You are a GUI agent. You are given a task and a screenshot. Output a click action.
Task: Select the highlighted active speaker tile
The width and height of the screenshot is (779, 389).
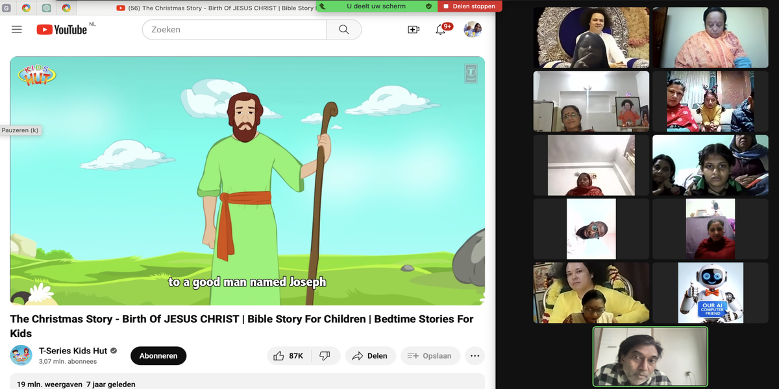tap(650, 356)
